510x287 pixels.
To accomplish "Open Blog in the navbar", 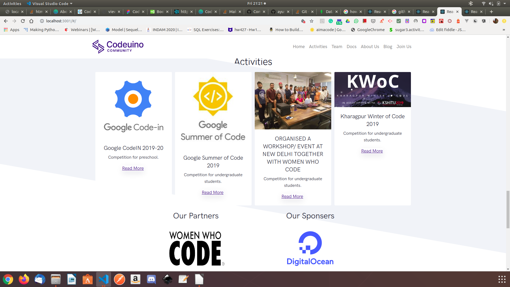I will [388, 47].
